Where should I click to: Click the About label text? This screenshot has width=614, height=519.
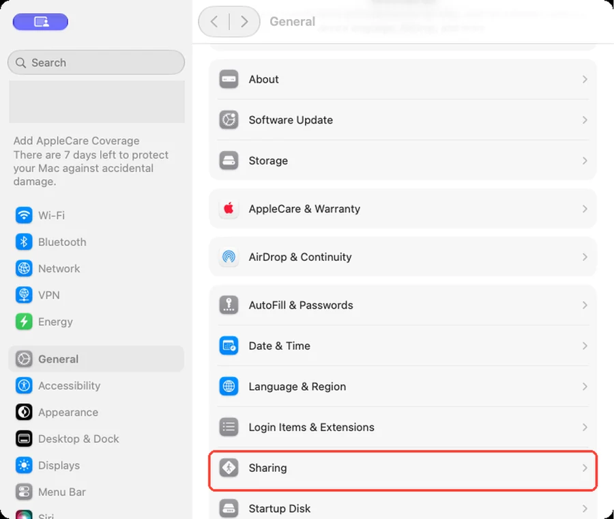coord(263,79)
